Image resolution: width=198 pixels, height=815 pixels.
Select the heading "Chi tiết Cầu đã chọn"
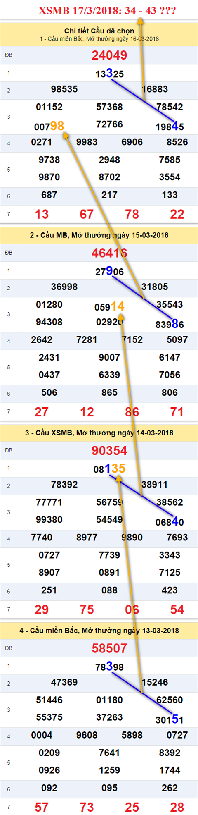[x=99, y=31]
